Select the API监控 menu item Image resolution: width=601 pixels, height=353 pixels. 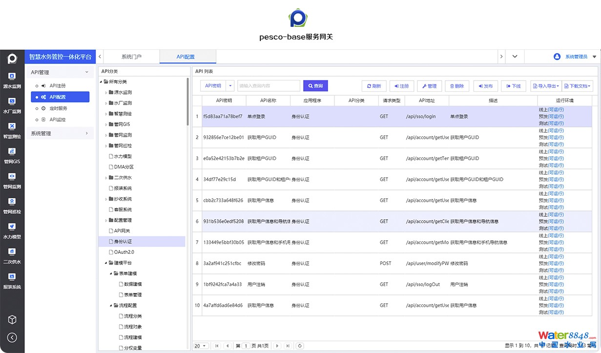click(x=57, y=120)
